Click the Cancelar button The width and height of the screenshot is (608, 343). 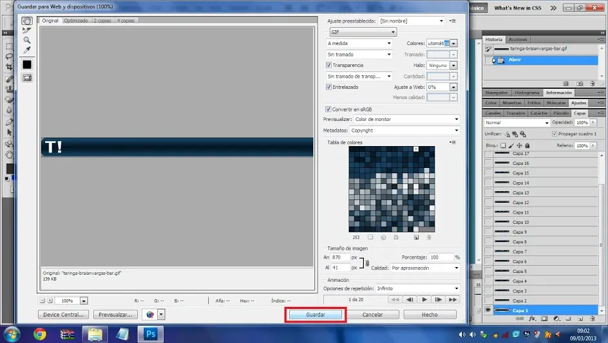pyautogui.click(x=373, y=315)
